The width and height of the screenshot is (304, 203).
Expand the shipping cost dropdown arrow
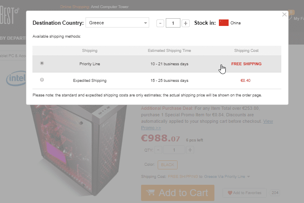[248, 177]
